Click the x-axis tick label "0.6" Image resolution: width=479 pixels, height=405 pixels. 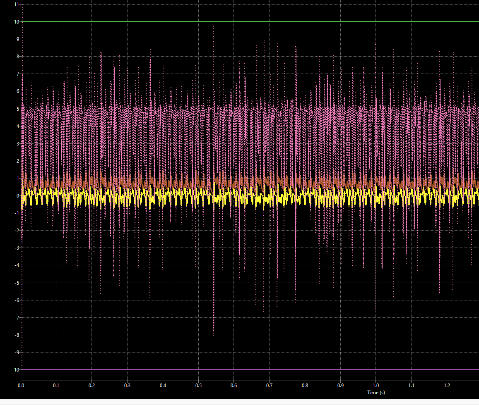pos(233,386)
